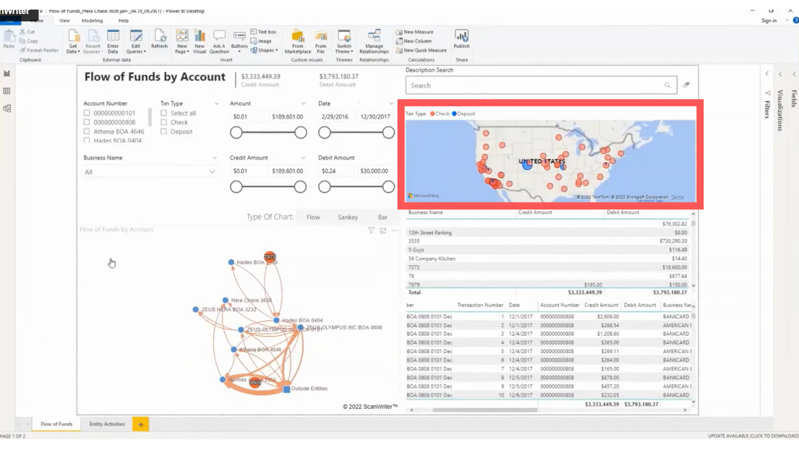Click the Publish icon

461,36
